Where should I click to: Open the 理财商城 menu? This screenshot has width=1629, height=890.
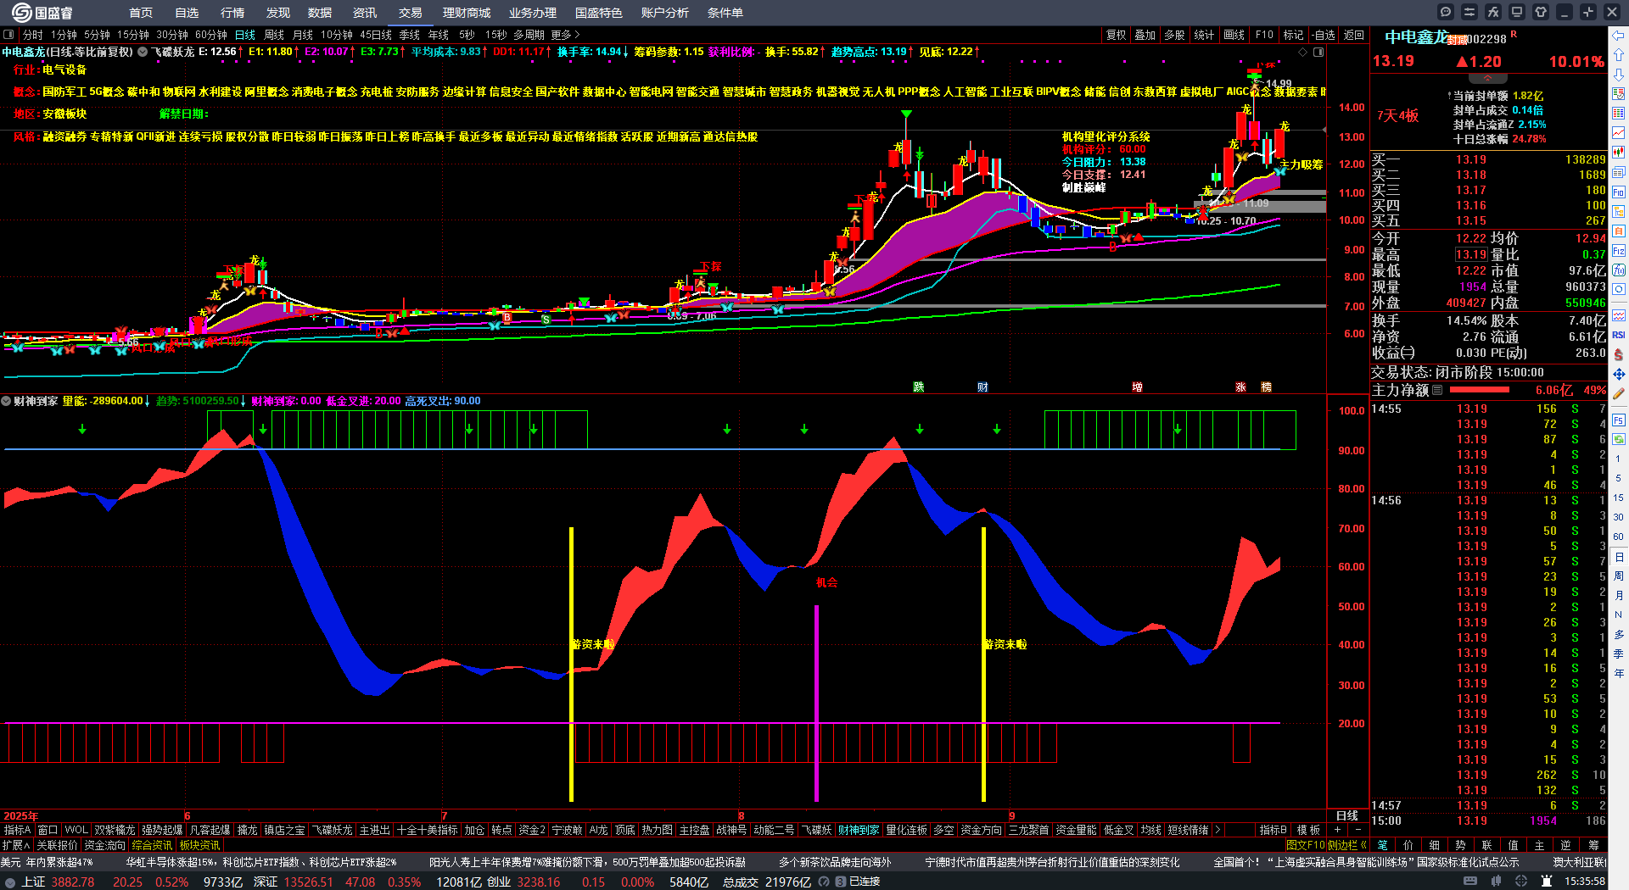click(x=467, y=13)
